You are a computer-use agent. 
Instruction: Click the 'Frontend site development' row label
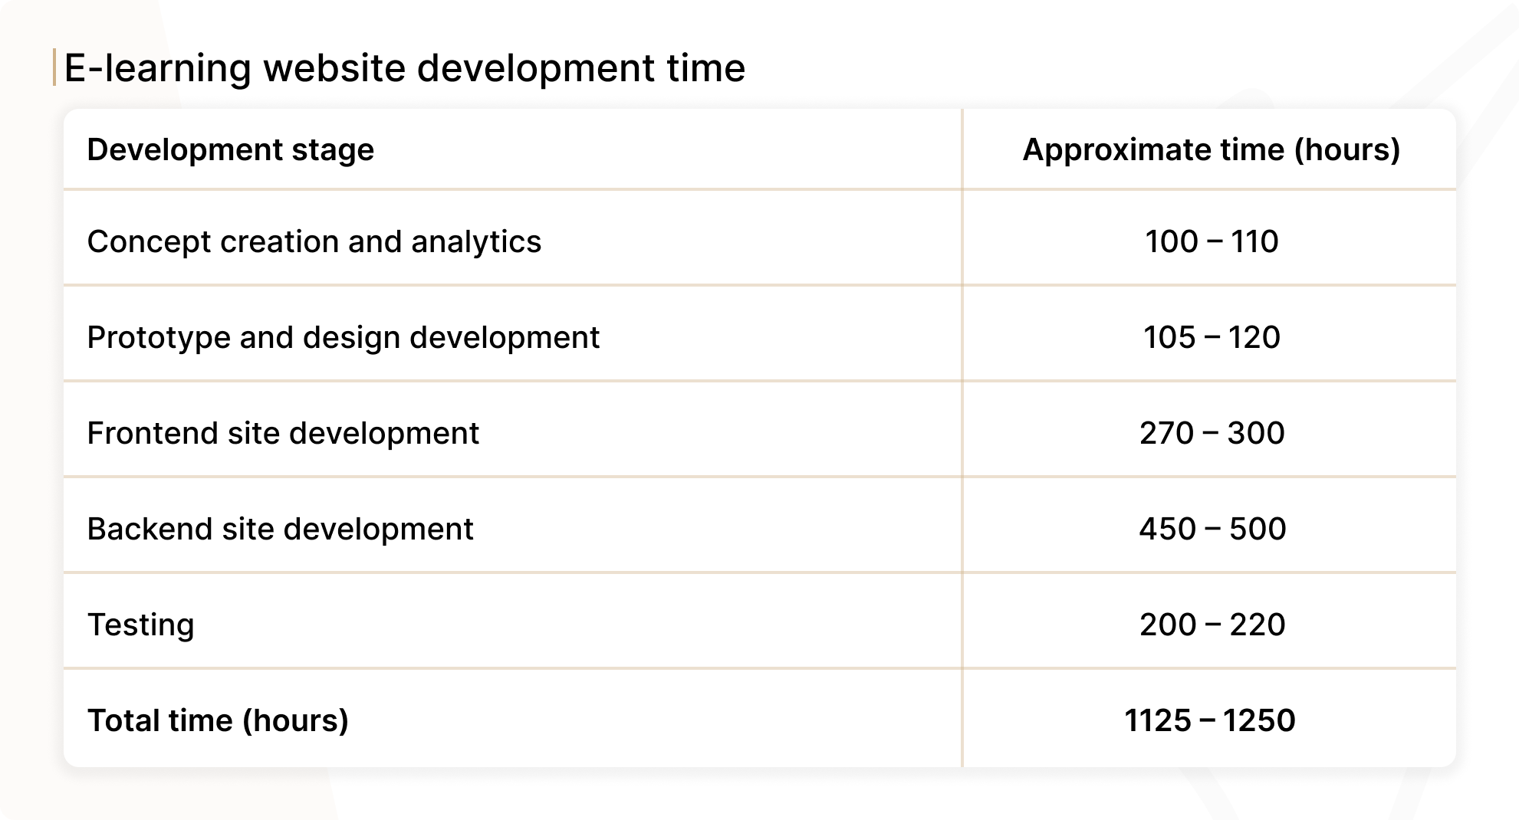click(x=283, y=433)
